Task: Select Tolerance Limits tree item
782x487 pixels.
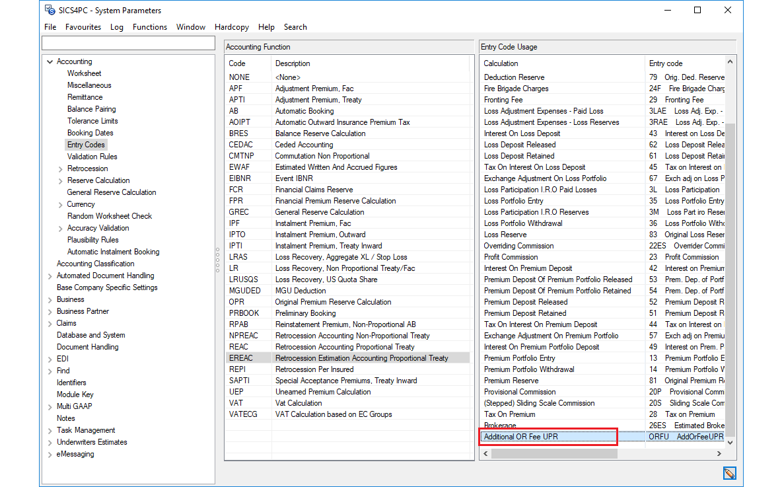Action: 92,121
